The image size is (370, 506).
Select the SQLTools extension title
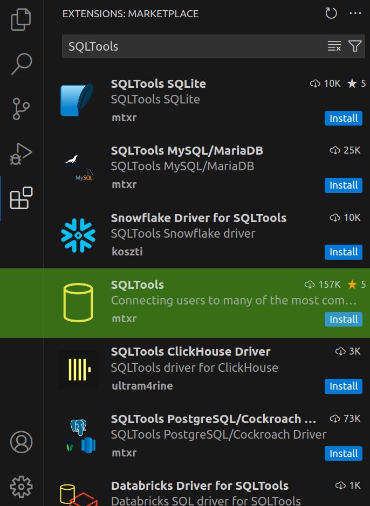pyautogui.click(x=138, y=285)
